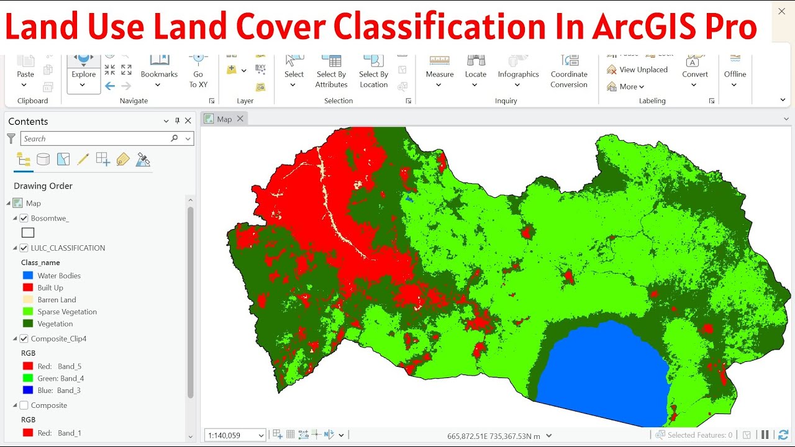Open Coordinate Conversion tool

pos(569,71)
